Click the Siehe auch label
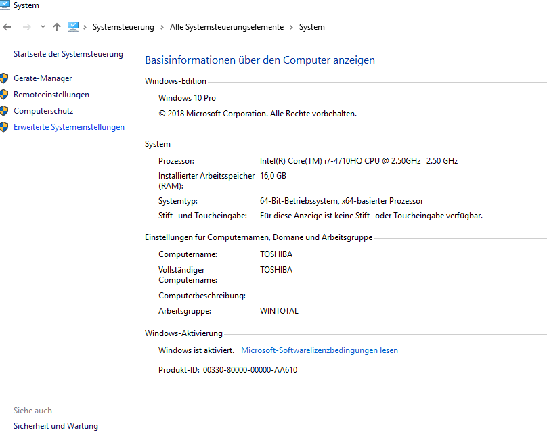Viewport: 547px width, 443px height. coord(32,411)
